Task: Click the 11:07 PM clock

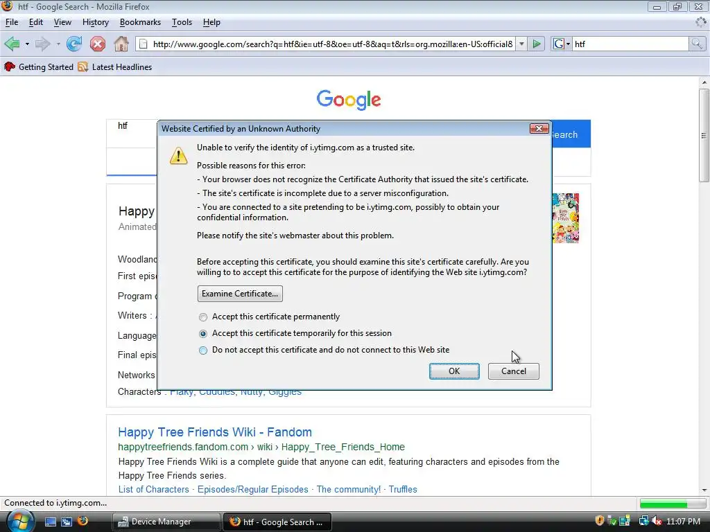Action: pos(683,521)
